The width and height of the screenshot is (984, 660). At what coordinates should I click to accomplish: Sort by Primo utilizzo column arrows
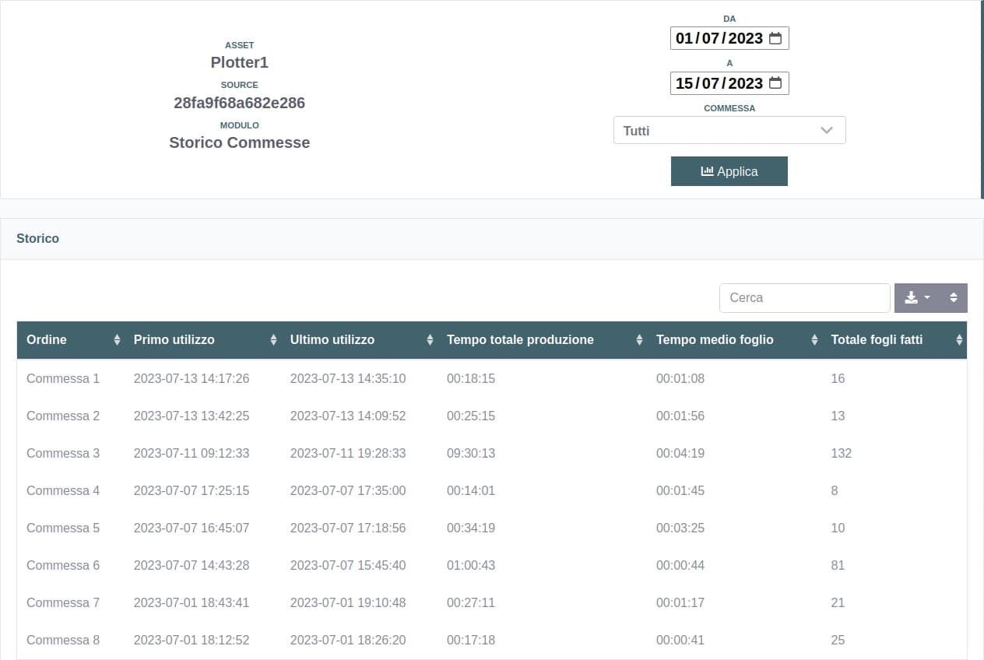pyautogui.click(x=273, y=340)
